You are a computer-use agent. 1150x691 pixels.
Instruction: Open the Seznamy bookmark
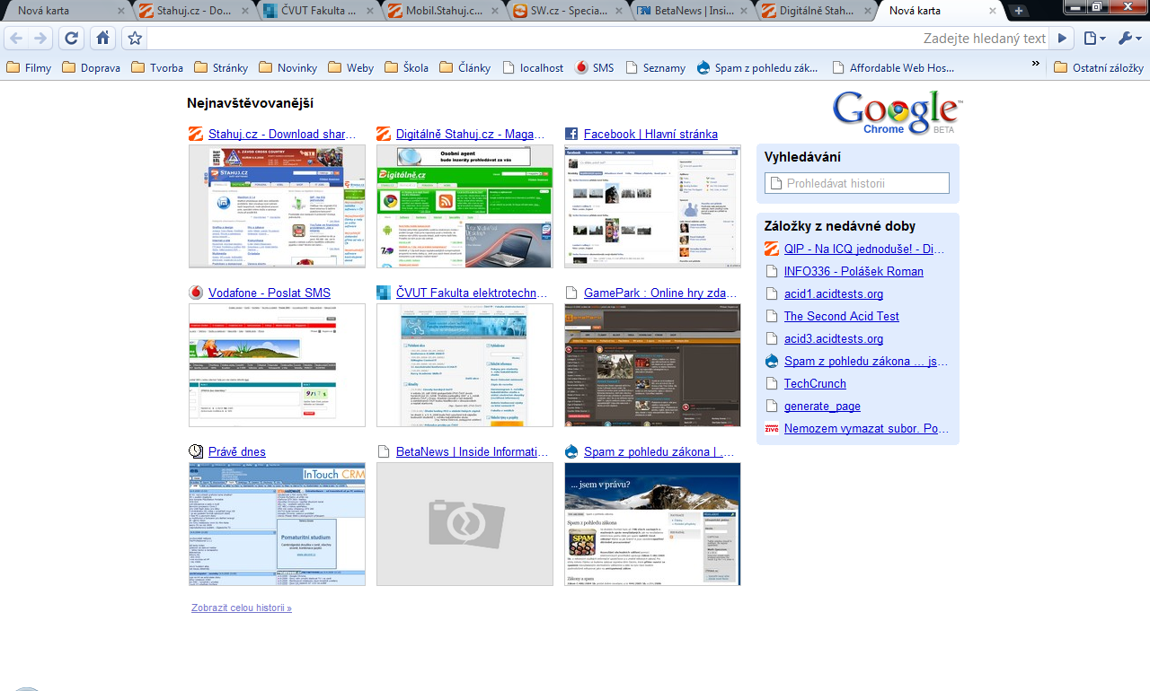pos(655,67)
